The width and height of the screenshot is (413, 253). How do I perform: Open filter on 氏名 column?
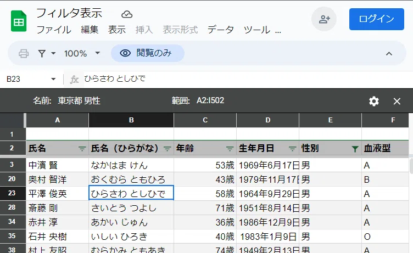pos(82,149)
